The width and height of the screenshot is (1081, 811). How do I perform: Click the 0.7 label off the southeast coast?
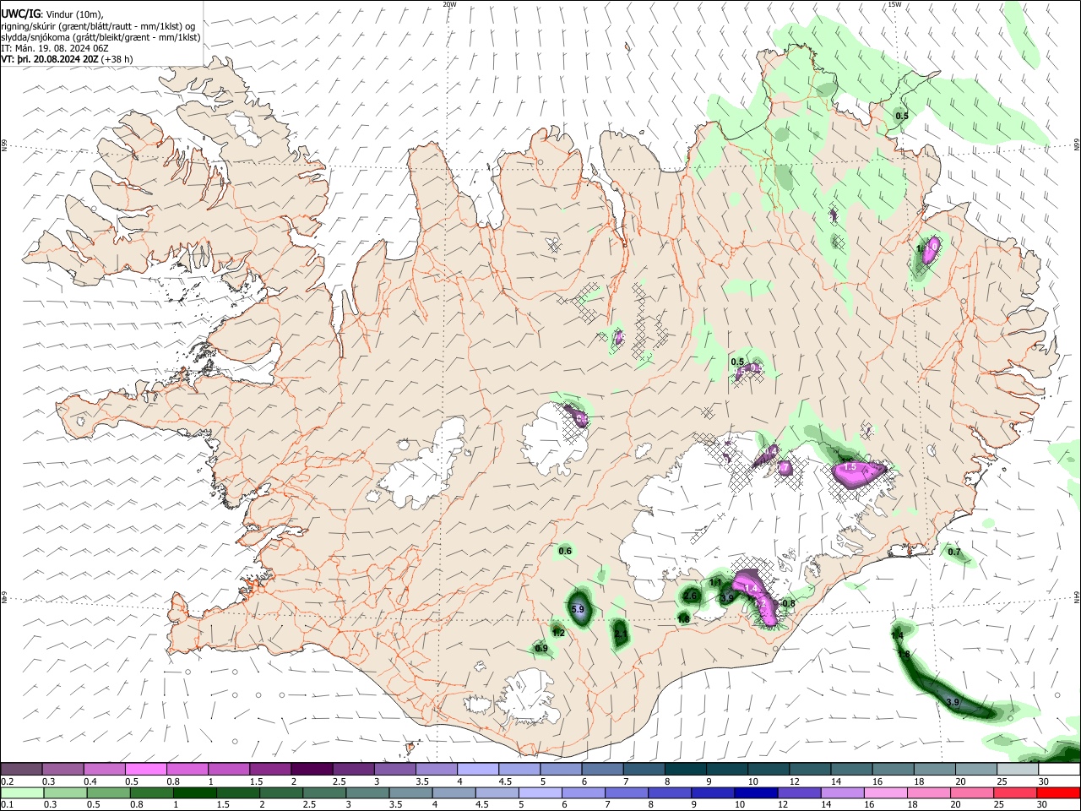point(954,552)
